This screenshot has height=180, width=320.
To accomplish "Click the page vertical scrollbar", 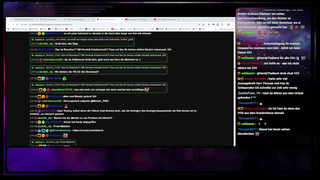I will [234, 69].
